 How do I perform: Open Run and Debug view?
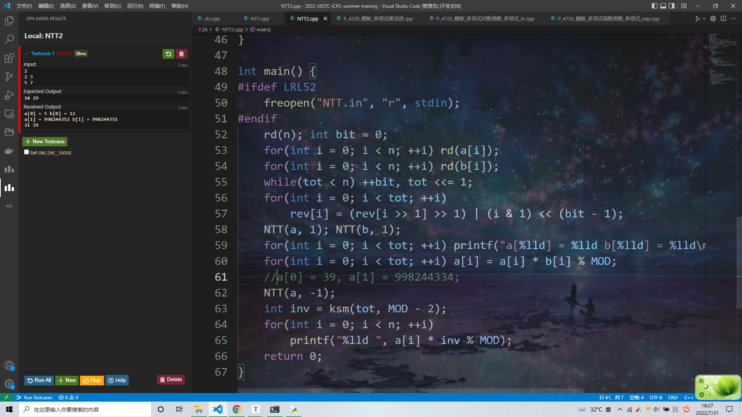coord(9,95)
